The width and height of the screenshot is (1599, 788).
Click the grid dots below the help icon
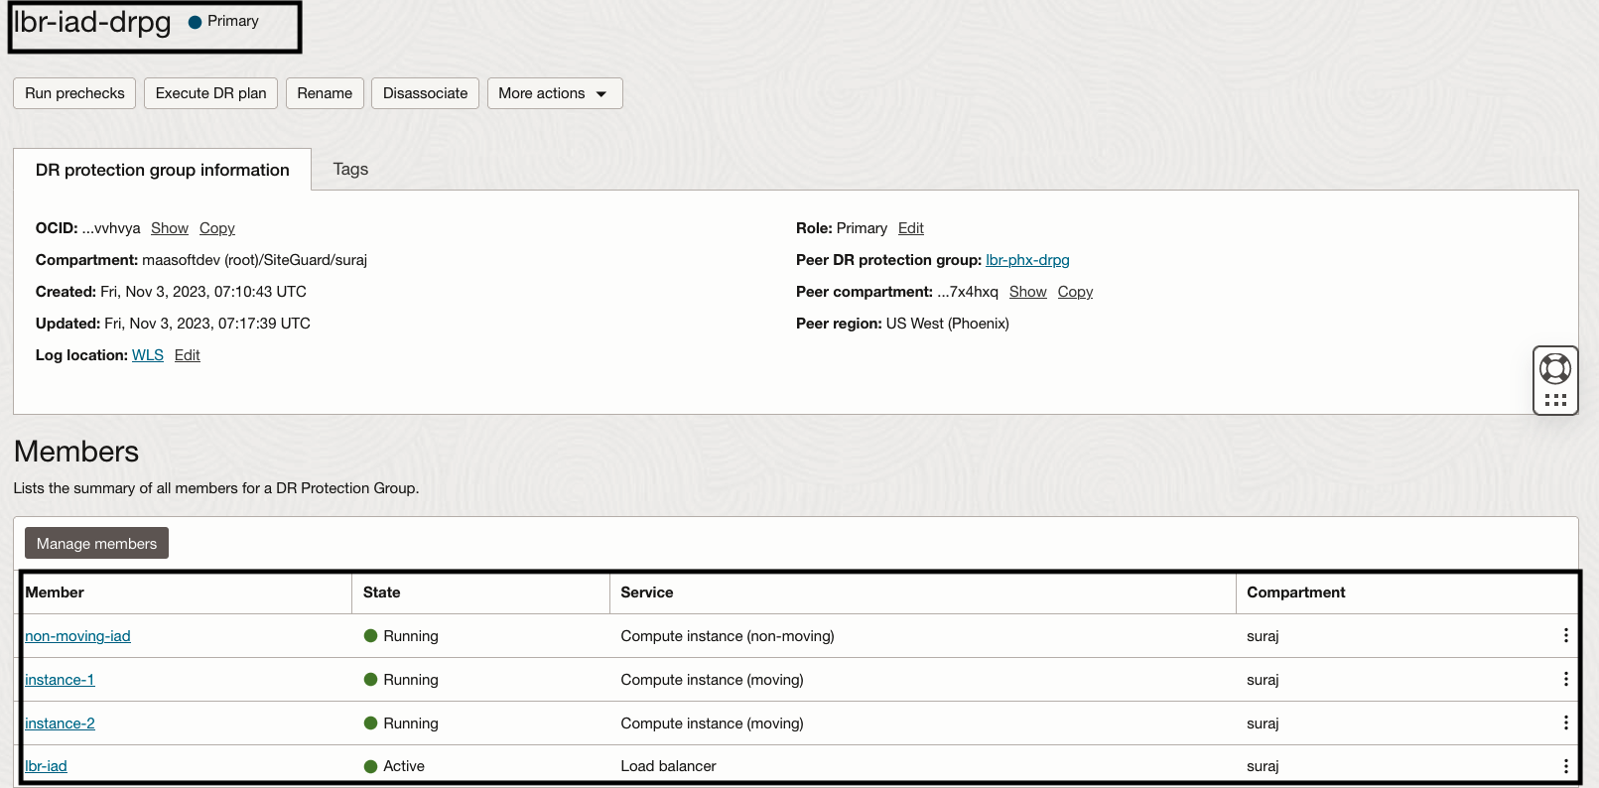coord(1555,400)
